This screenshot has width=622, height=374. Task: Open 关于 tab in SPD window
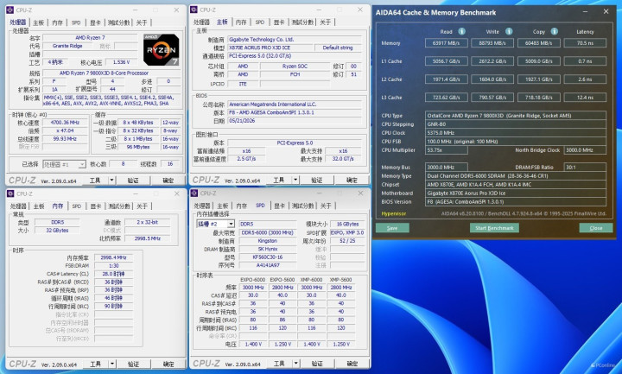[326, 206]
